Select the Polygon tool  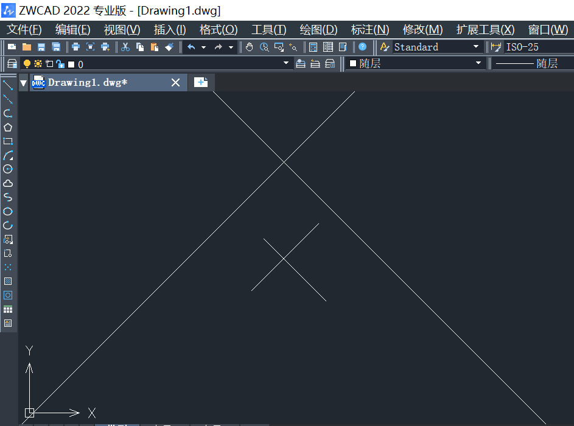point(8,127)
